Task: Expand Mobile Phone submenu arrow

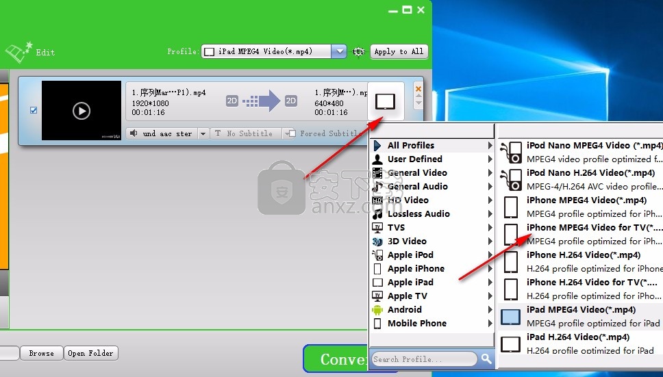Action: (490, 324)
